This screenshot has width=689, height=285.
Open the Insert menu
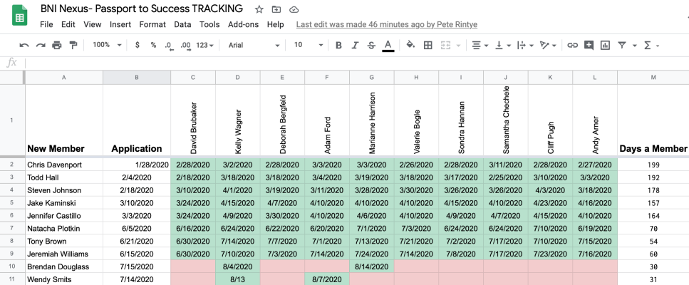(120, 25)
